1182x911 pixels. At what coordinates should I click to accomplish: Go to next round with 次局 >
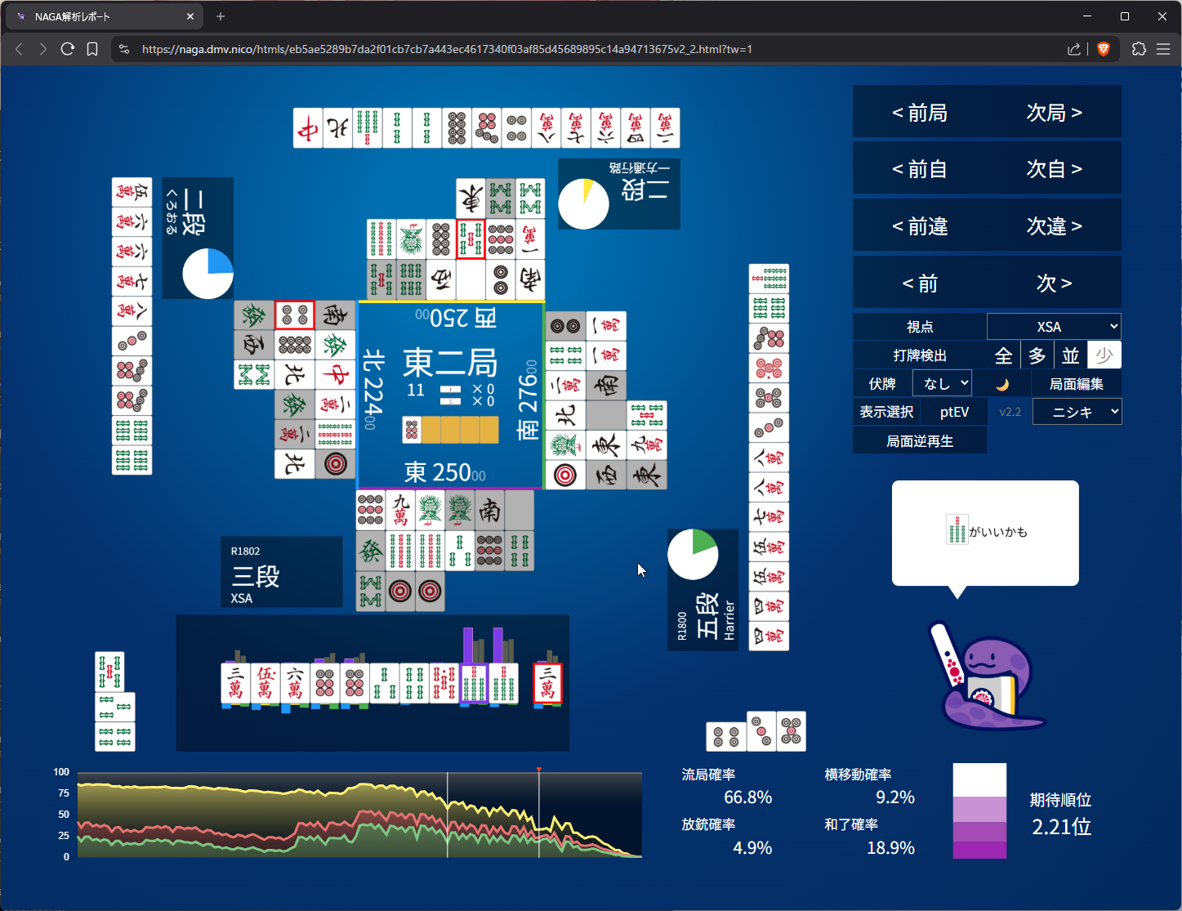(1054, 113)
